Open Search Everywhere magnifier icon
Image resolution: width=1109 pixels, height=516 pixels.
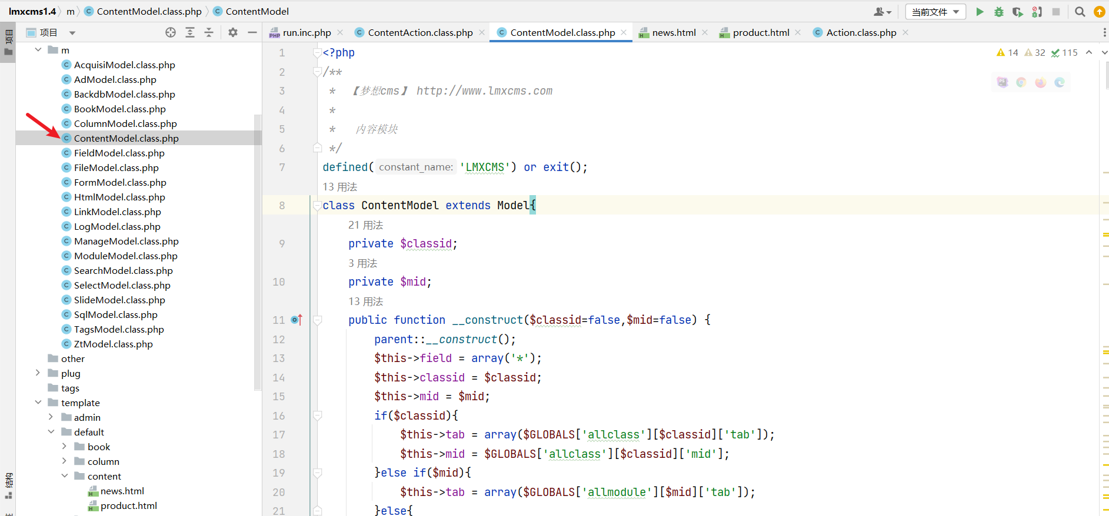coord(1080,12)
